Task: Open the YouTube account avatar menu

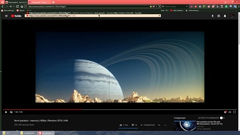Action: point(232,16)
